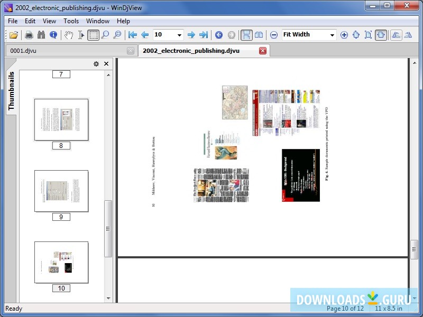
Task: Print the document using the printer icon
Action: pyautogui.click(x=30, y=35)
